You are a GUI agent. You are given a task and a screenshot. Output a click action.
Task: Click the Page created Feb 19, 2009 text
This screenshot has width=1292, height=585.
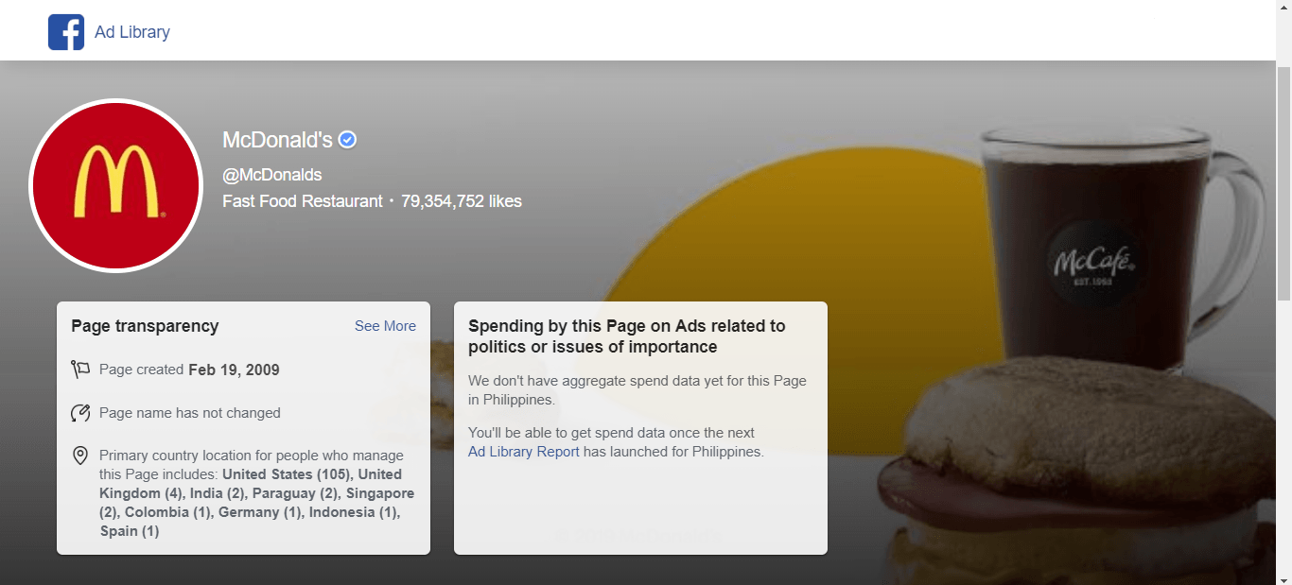click(x=189, y=370)
